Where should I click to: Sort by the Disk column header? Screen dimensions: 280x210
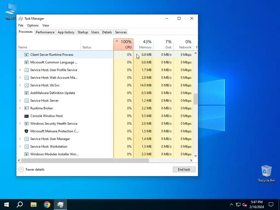[x=164, y=45]
